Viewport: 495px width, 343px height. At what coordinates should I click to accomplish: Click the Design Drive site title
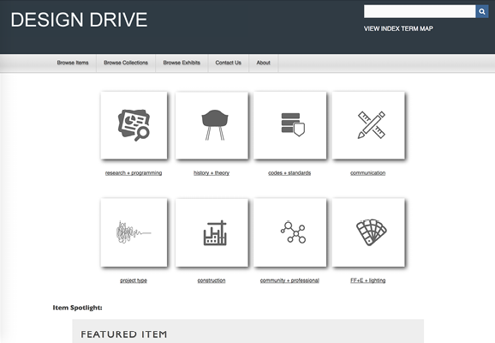coord(79,20)
